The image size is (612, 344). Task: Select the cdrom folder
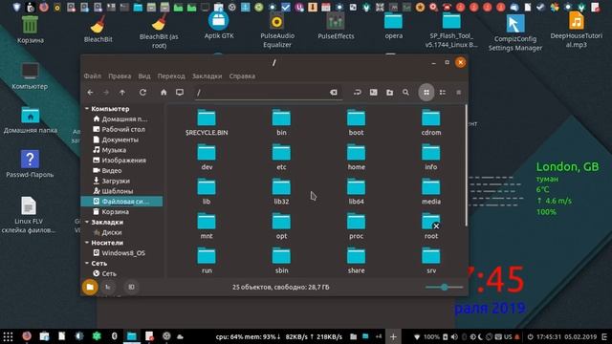point(431,122)
